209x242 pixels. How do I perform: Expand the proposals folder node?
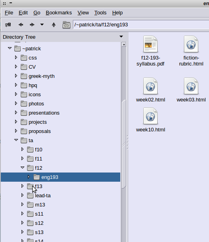tap(16, 131)
